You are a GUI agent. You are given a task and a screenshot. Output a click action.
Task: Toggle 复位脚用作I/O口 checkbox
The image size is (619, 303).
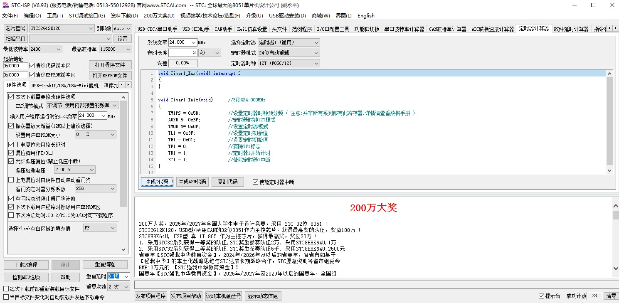point(11,153)
